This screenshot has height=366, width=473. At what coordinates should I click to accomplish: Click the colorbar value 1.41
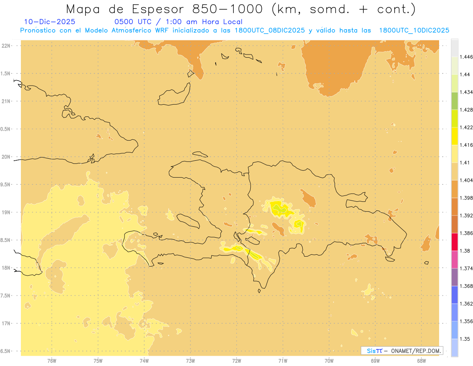tap(464, 162)
